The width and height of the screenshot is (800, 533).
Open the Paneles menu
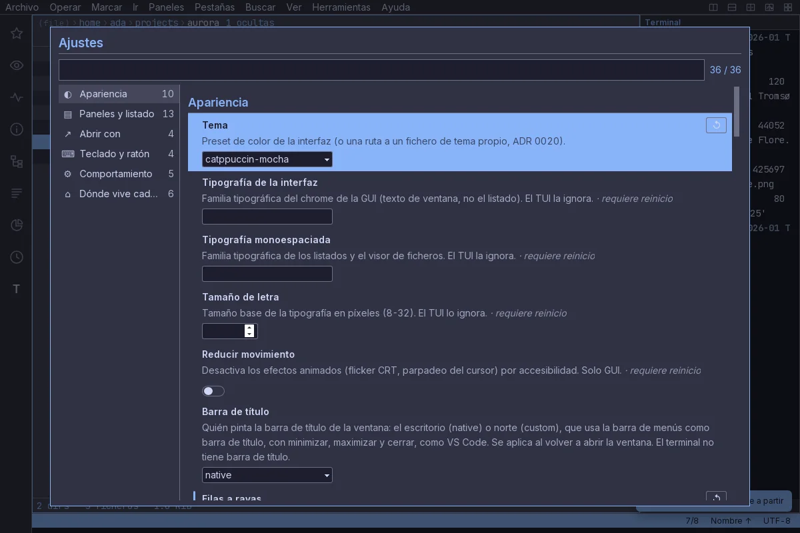[166, 7]
